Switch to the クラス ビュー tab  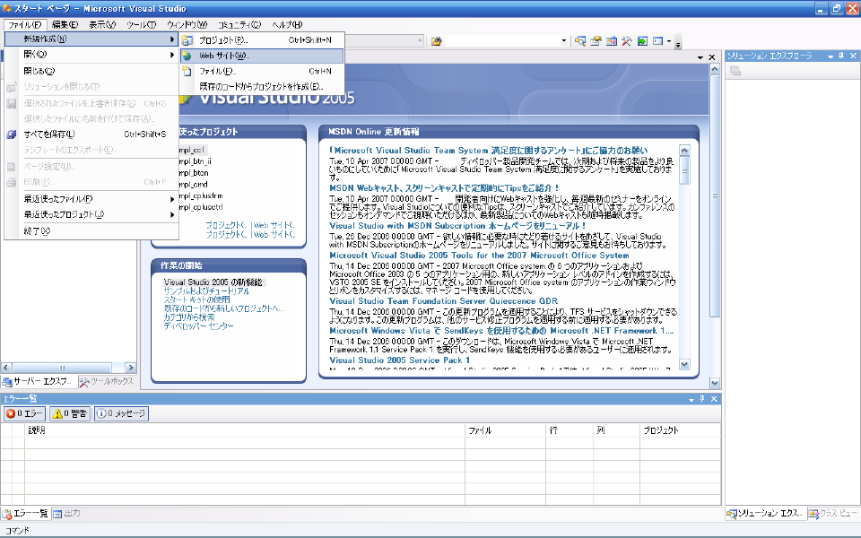[832, 514]
